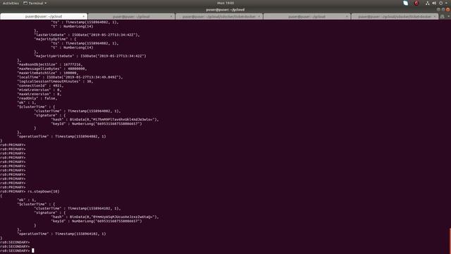Screen dimensions: 451x254
Task: Click the "majorityWriteDate" ISODate line
Action: coord(90,56)
